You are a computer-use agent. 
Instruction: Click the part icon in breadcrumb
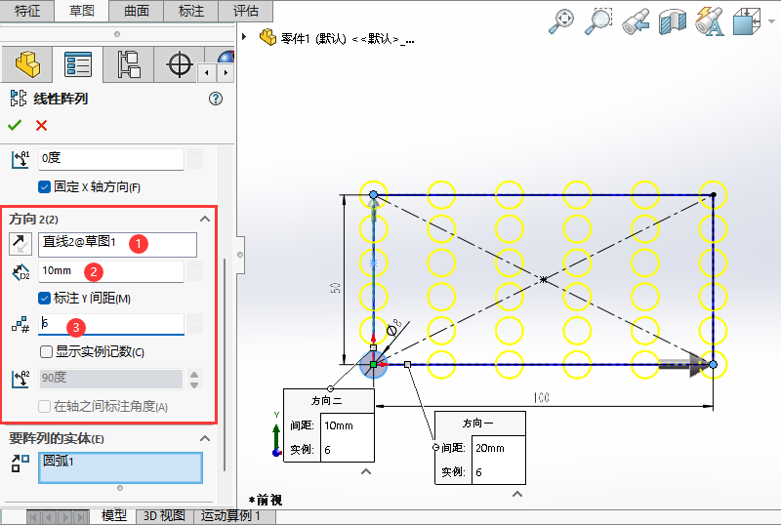tap(267, 37)
